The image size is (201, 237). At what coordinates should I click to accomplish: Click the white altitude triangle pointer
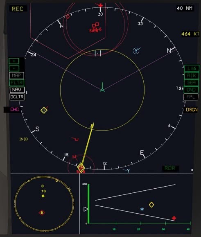[86, 209]
